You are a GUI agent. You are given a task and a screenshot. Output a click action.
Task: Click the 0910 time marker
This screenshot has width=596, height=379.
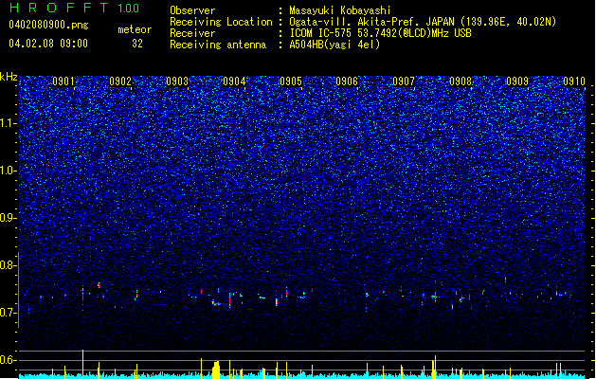pyautogui.click(x=574, y=81)
